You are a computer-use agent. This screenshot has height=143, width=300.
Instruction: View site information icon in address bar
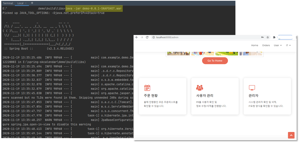(x=154, y=37)
